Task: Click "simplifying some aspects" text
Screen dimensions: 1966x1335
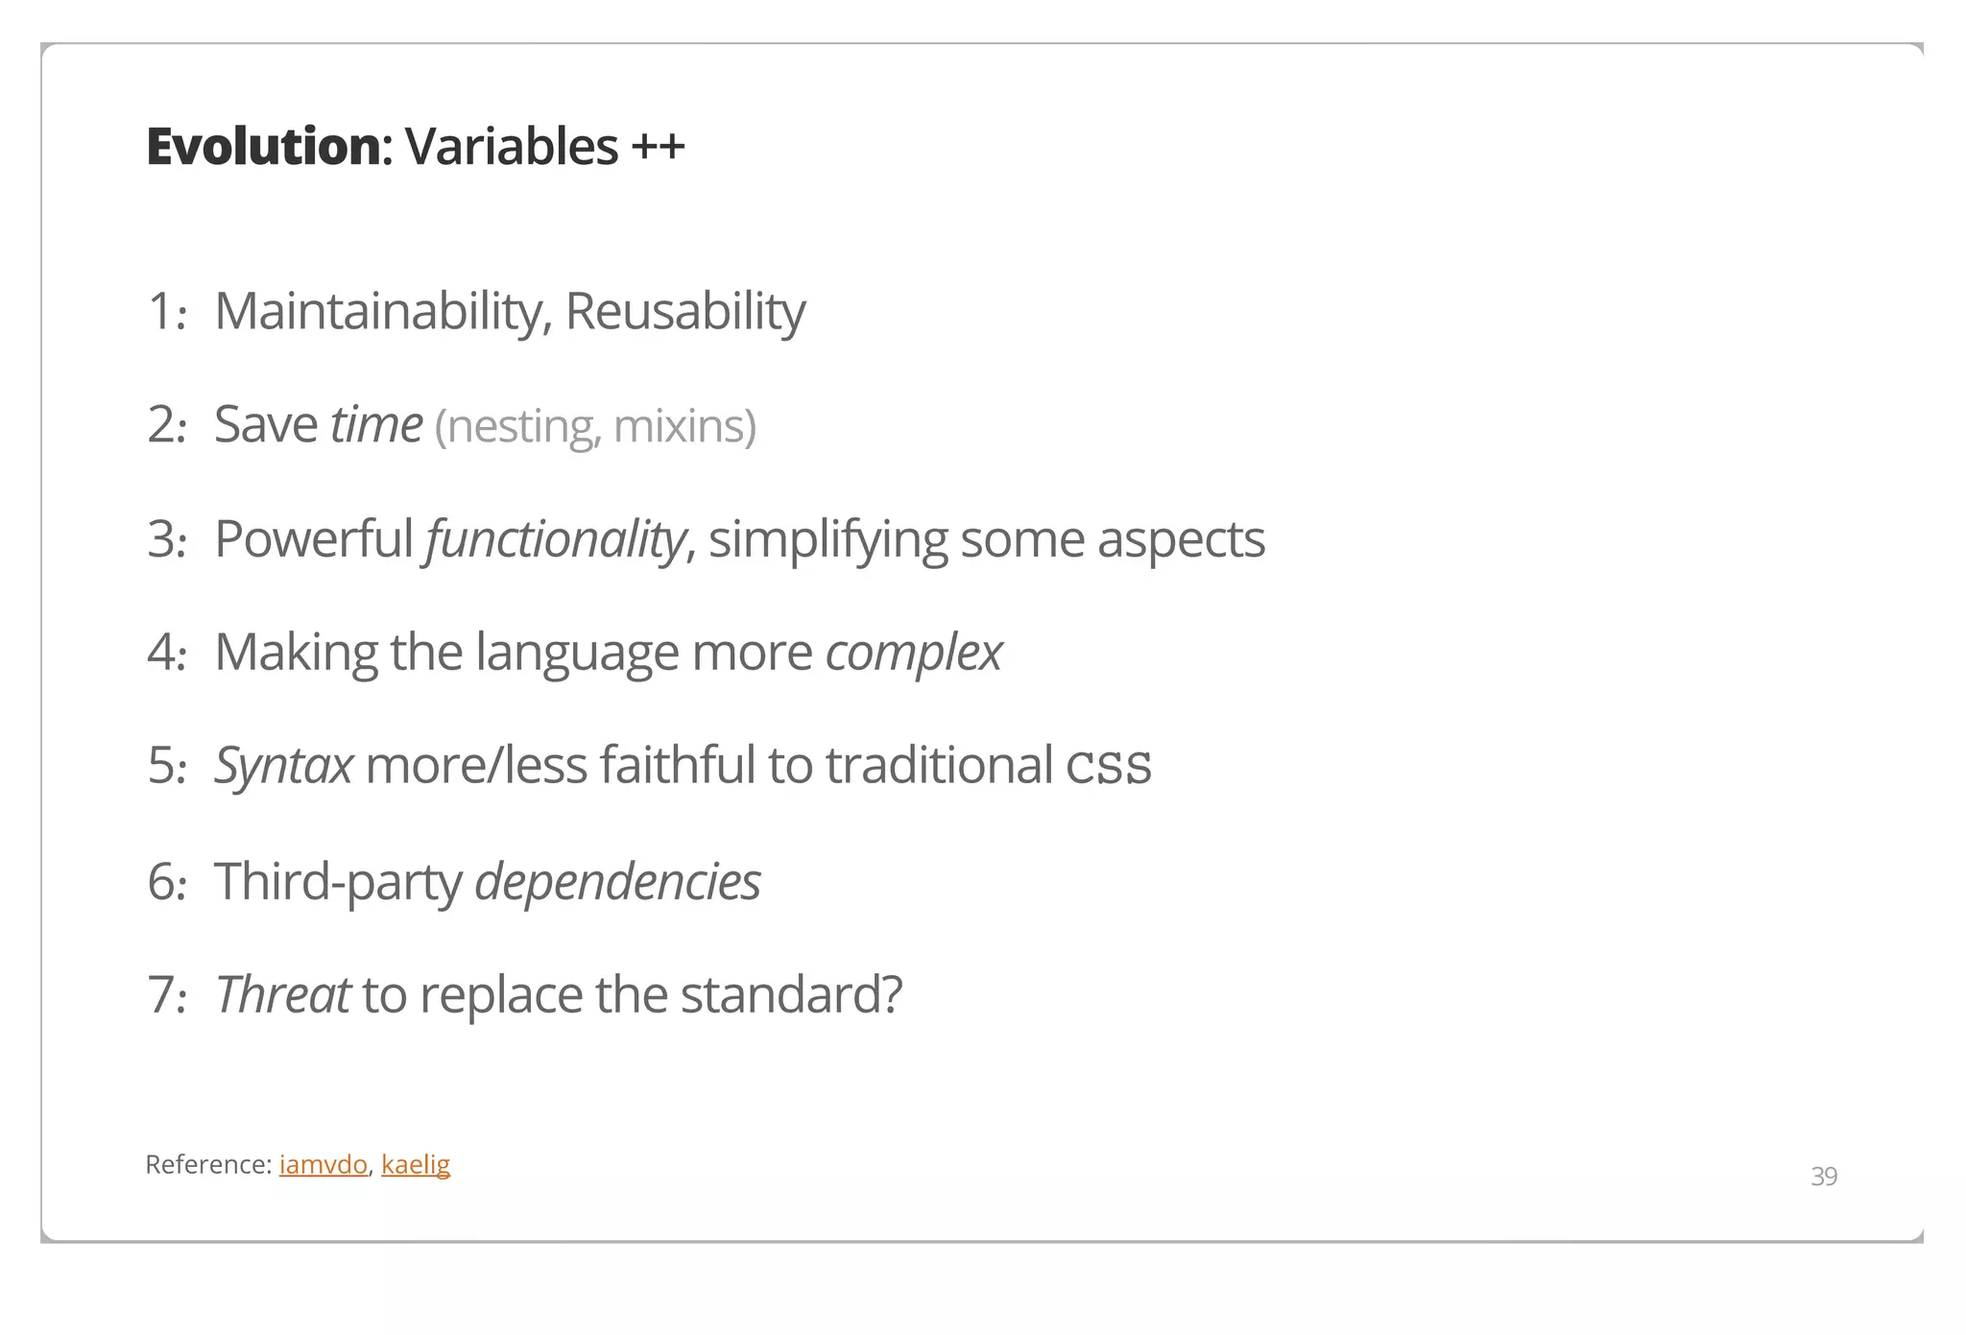Action: tap(986, 538)
